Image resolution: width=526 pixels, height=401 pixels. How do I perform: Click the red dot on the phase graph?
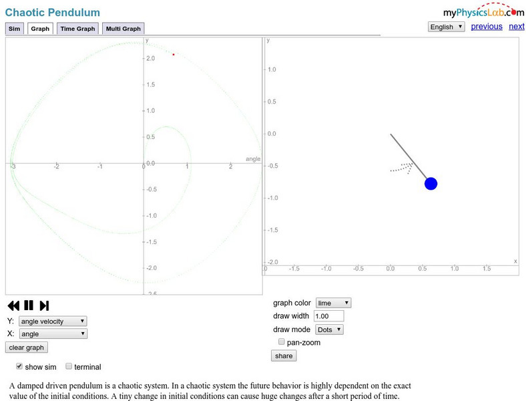pyautogui.click(x=174, y=54)
